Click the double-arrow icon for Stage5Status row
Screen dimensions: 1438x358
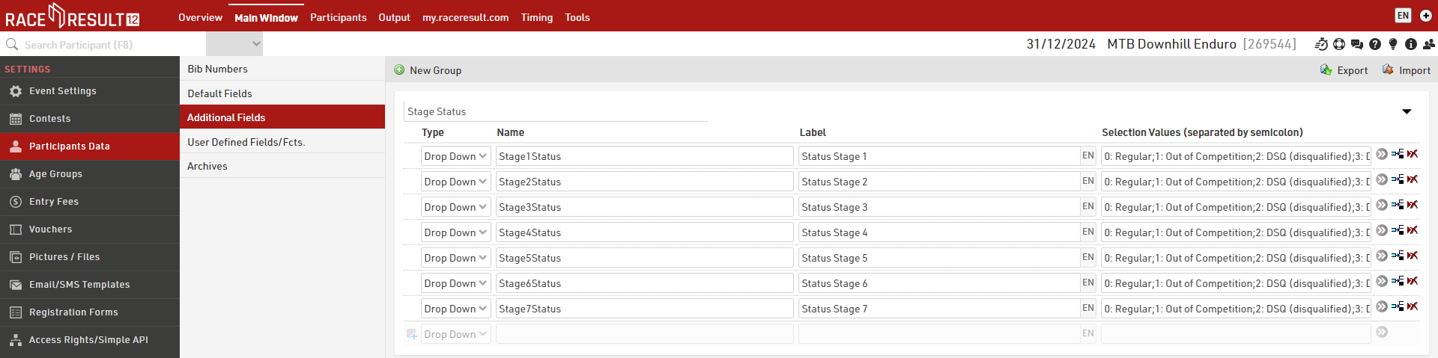coord(1382,256)
